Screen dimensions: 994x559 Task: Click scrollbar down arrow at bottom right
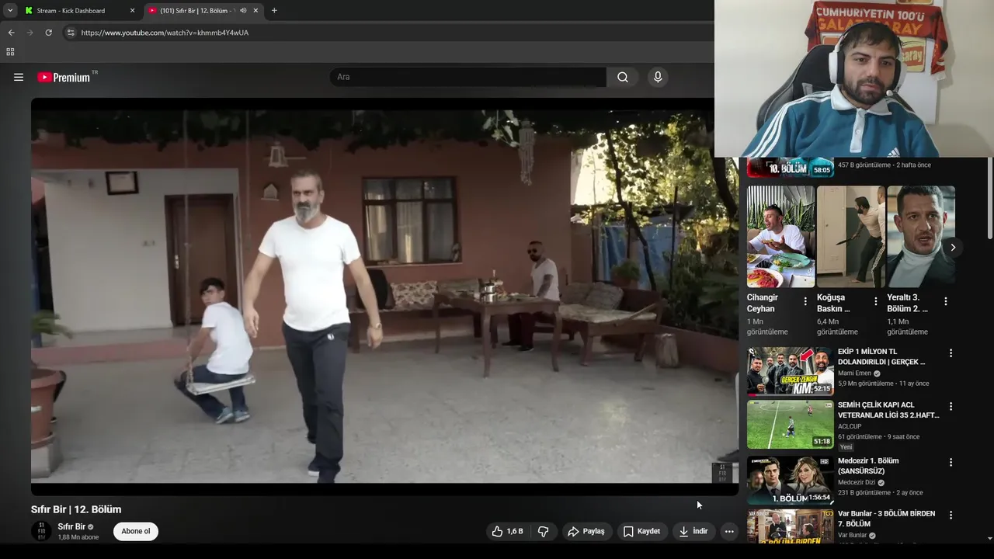click(x=989, y=538)
